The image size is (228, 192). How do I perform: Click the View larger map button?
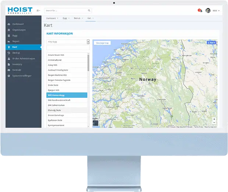[102, 43]
